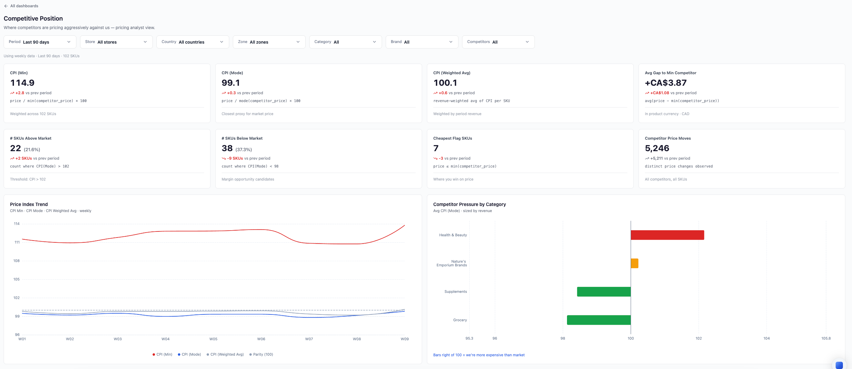Toggle CPI (Weighted Avg) legend entry
The image size is (852, 369).
click(x=225, y=354)
